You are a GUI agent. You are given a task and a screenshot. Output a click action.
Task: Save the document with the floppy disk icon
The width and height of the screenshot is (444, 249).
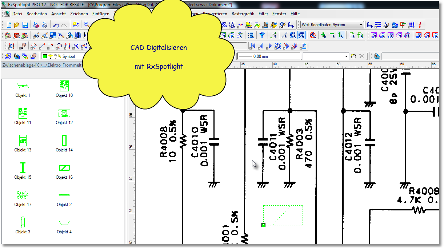tap(25, 25)
